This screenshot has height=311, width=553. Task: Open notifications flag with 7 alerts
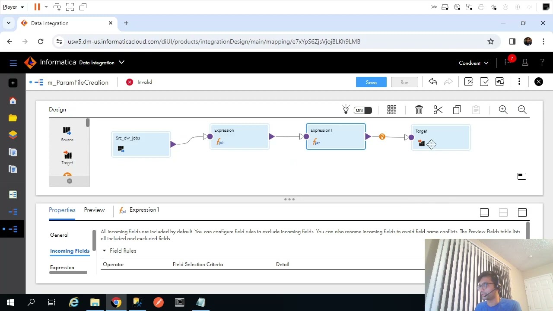pos(509,61)
